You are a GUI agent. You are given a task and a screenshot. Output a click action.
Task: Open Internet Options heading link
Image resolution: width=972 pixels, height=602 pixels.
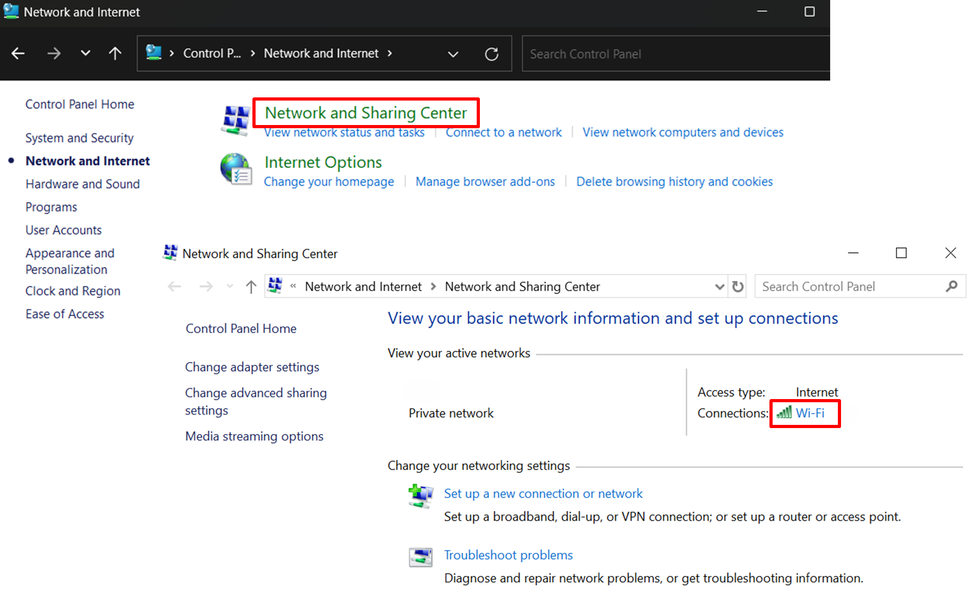[x=323, y=162]
